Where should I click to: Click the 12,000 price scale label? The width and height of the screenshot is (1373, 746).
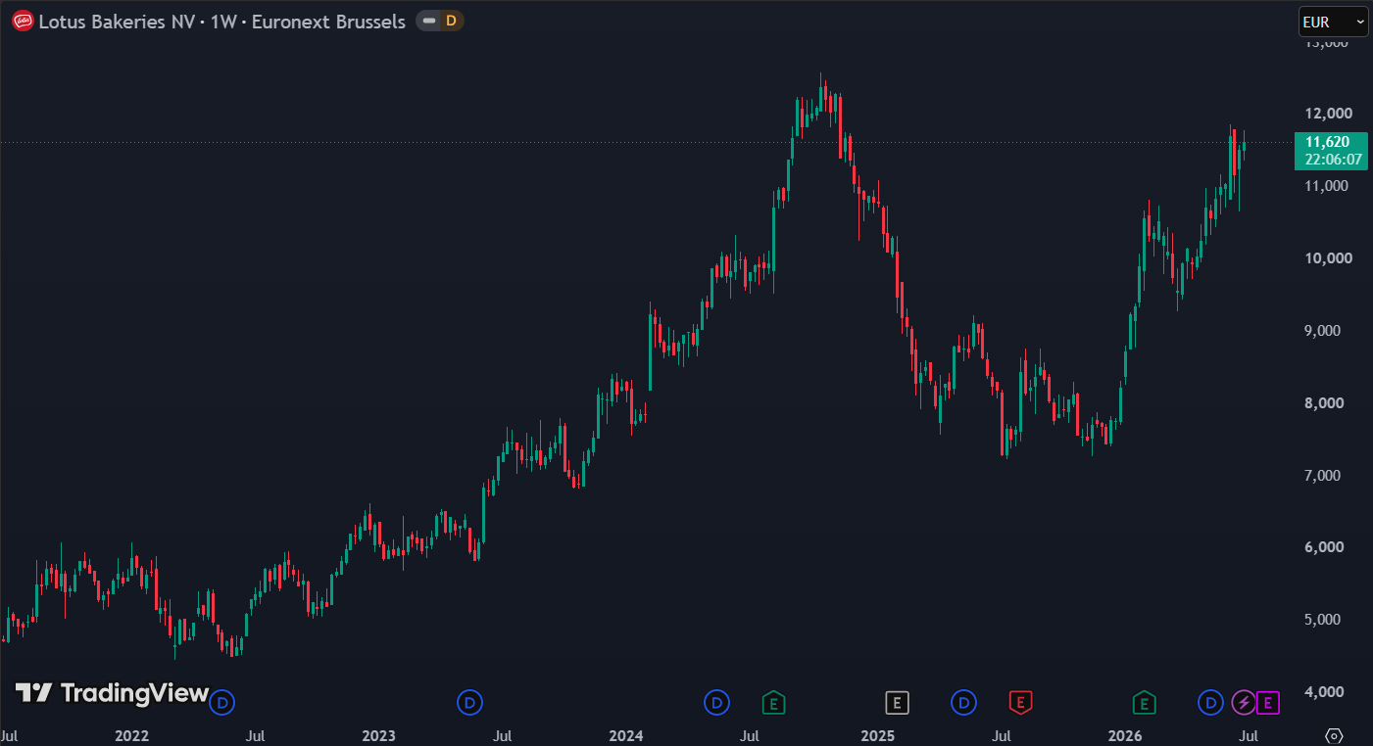tap(1327, 114)
